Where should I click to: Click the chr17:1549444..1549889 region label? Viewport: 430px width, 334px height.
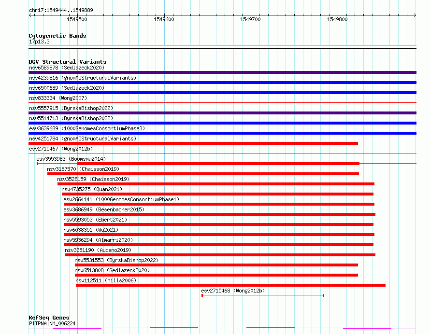coord(61,10)
